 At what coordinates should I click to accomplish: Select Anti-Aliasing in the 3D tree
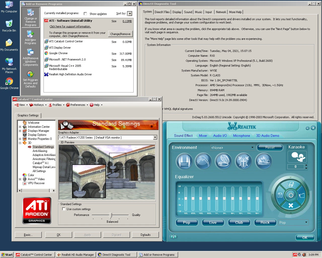point(40,151)
